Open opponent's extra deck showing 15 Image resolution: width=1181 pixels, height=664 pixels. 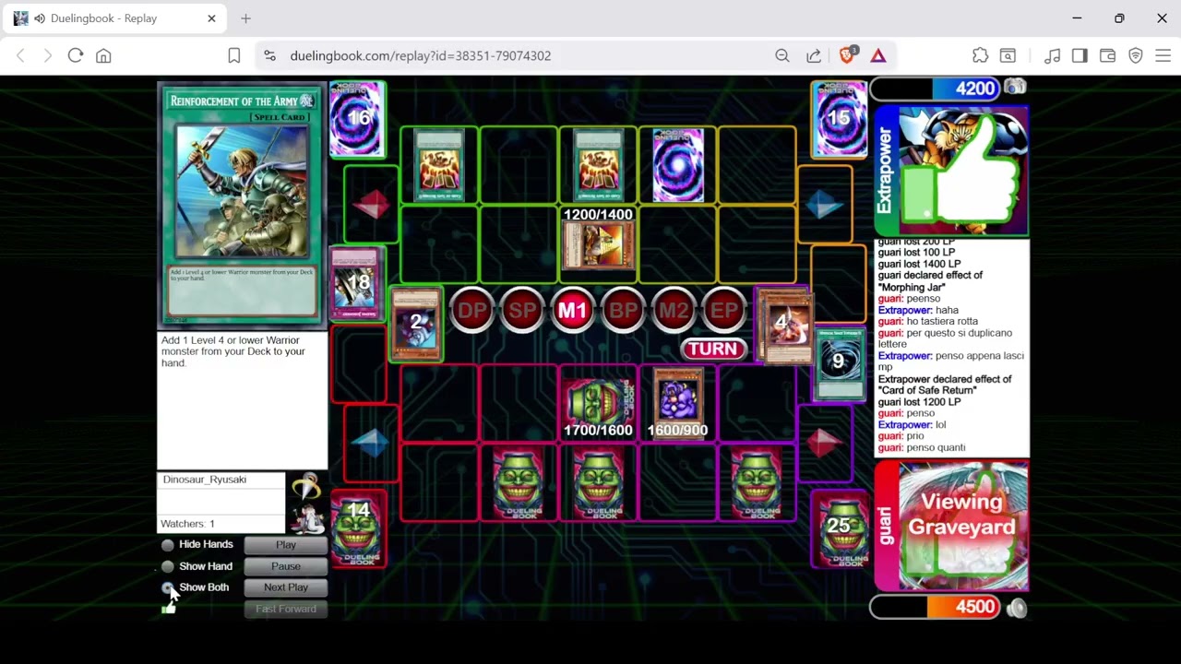pos(839,119)
